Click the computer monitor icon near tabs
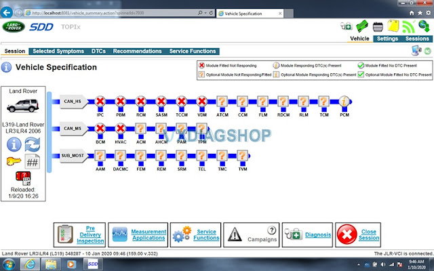The height and width of the screenshot is (271, 434). [416, 51]
